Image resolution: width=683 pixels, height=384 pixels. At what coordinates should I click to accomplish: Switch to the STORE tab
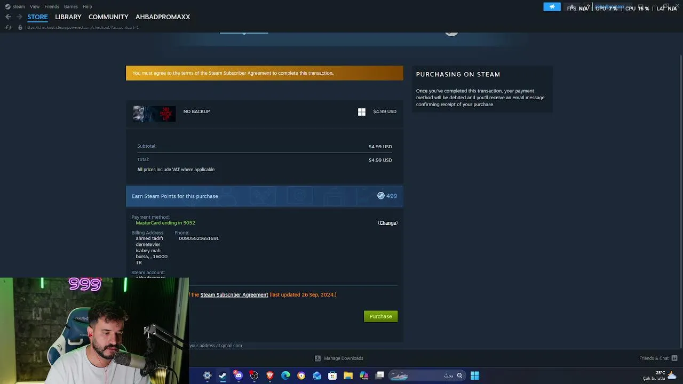click(37, 17)
